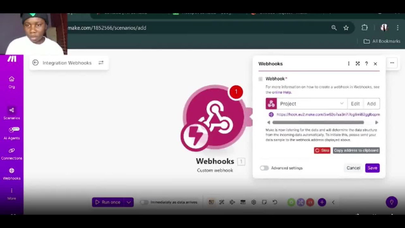Click the green circular tools icon

click(291, 202)
